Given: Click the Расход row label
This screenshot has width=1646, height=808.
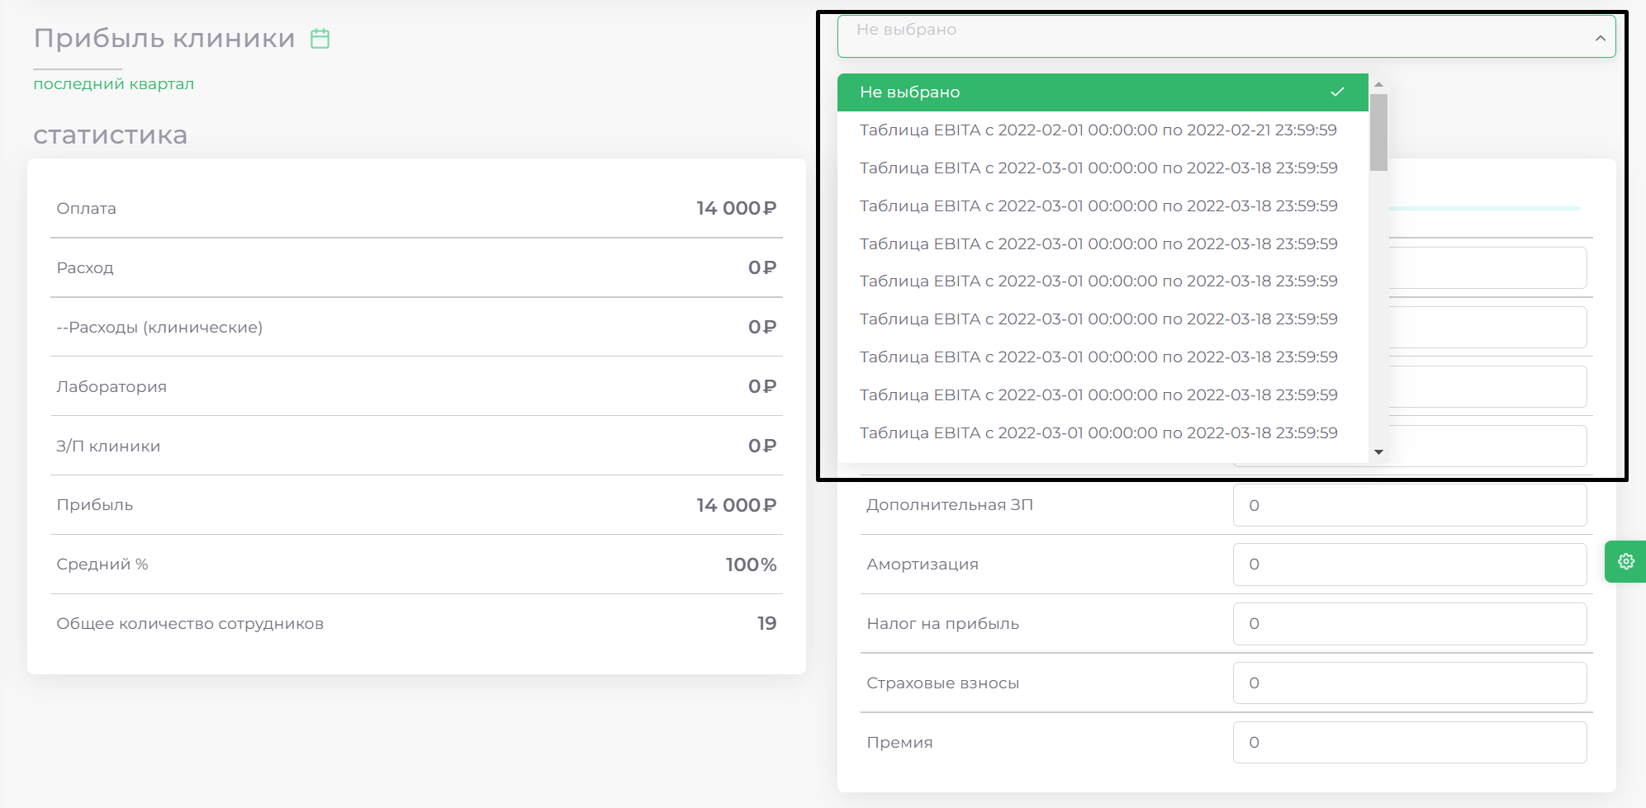Looking at the screenshot, I should pos(85,268).
